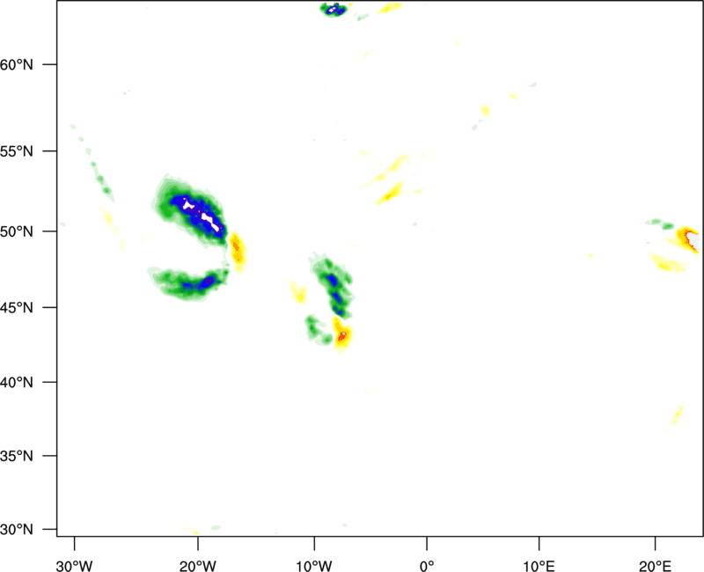Click the 30°W longitude label
Image resolution: width=704 pixels, height=572 pixels.
coord(74,566)
